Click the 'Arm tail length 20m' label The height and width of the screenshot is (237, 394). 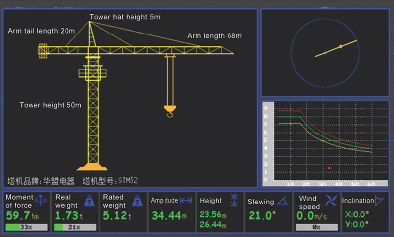pyautogui.click(x=41, y=31)
